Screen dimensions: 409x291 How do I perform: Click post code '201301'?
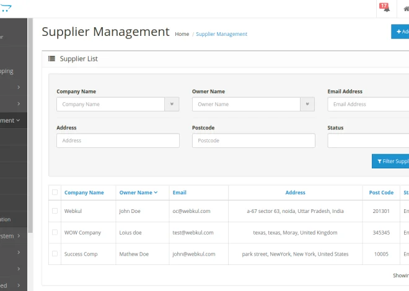[x=381, y=211]
